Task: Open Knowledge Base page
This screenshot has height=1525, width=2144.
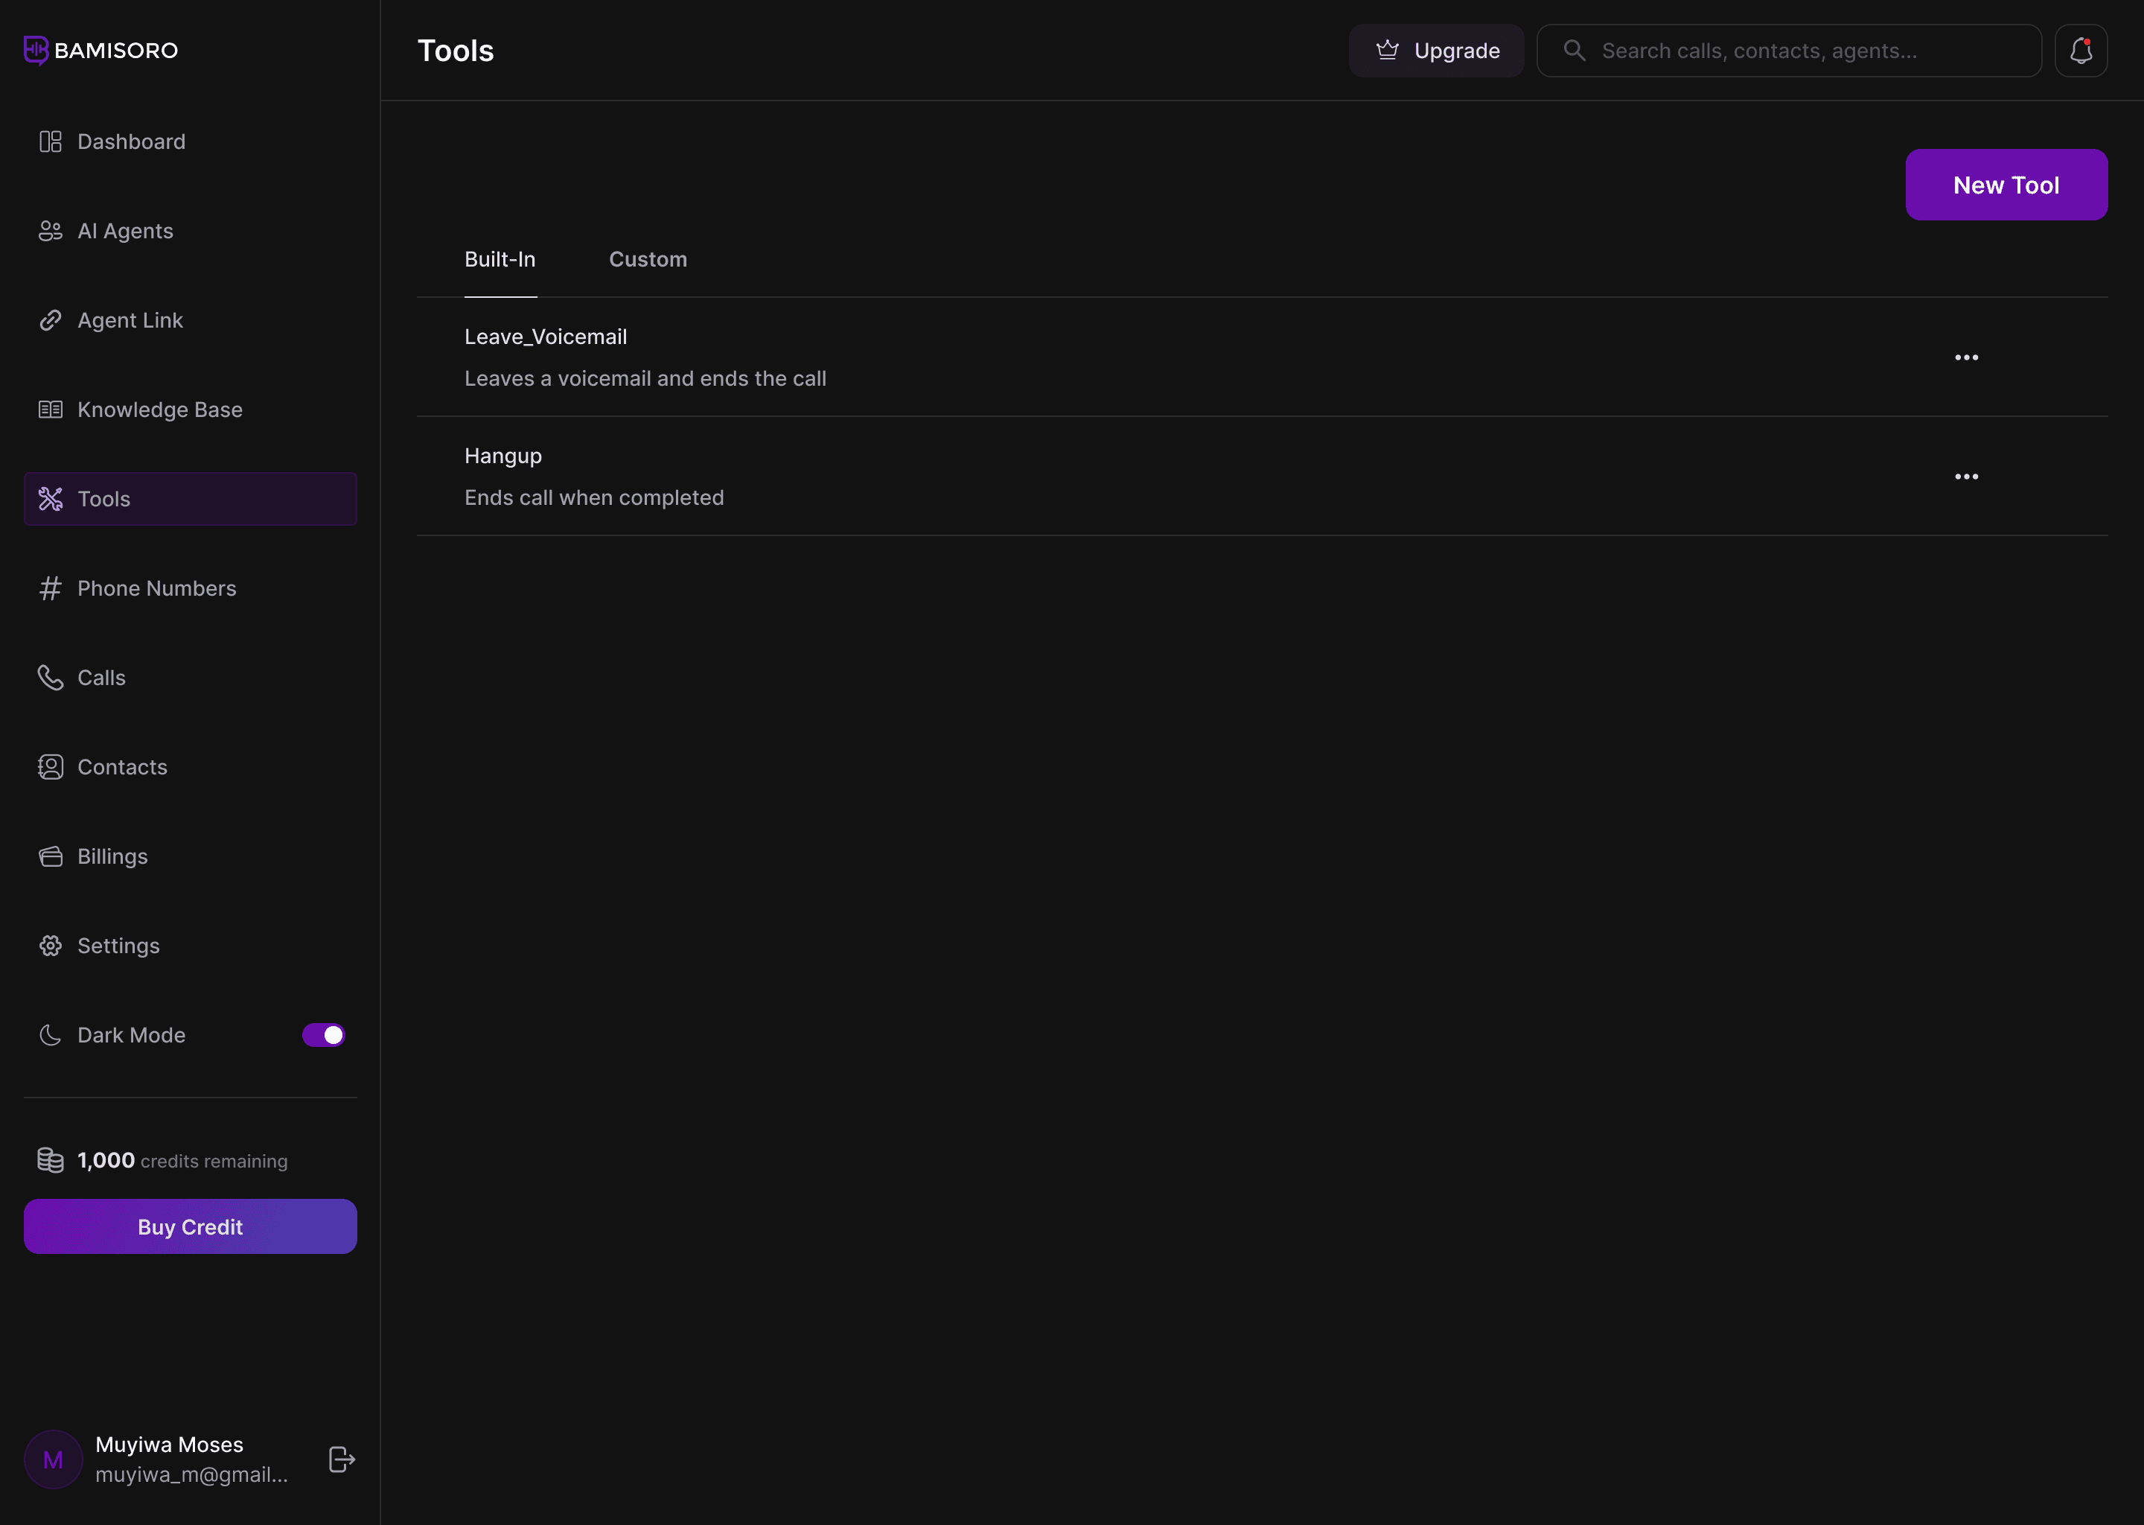Action: coord(159,410)
